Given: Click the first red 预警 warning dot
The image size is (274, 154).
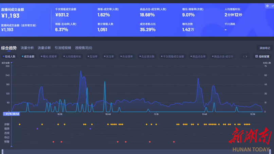Looking at the screenshot, I should click(x=53, y=142).
